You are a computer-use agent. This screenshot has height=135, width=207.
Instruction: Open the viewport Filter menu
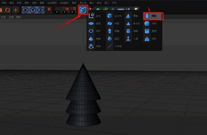pos(11,17)
